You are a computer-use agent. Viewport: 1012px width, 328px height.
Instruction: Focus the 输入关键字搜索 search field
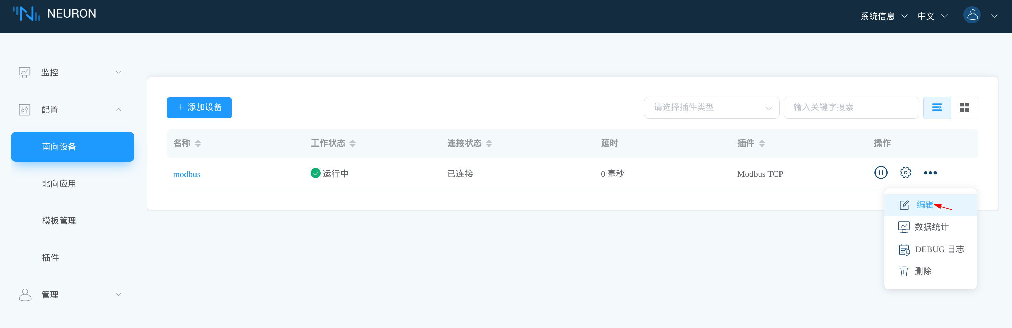click(851, 108)
